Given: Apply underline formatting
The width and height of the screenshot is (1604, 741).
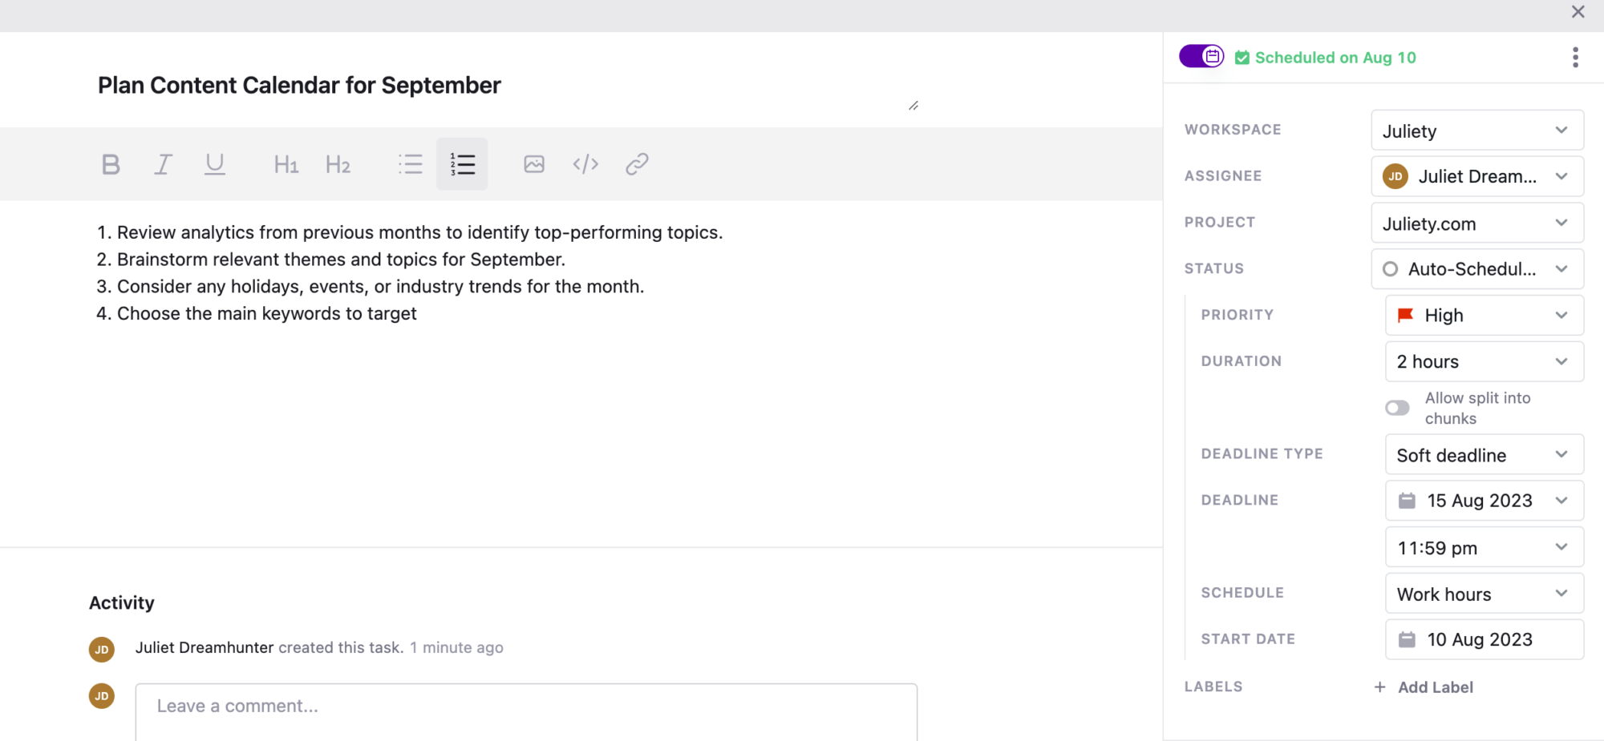Looking at the screenshot, I should click(215, 164).
